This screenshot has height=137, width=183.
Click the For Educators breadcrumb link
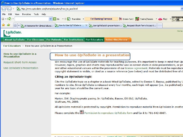12,46
